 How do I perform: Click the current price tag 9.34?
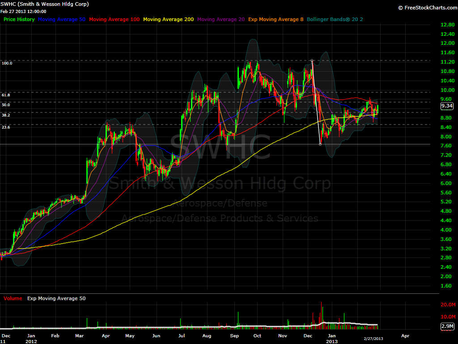447,106
